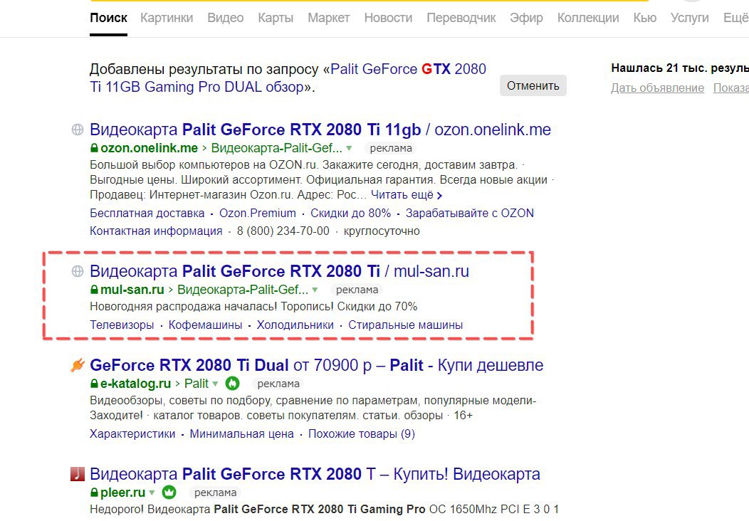Open the Кью tab
This screenshot has height=521, width=749.
pos(645,18)
